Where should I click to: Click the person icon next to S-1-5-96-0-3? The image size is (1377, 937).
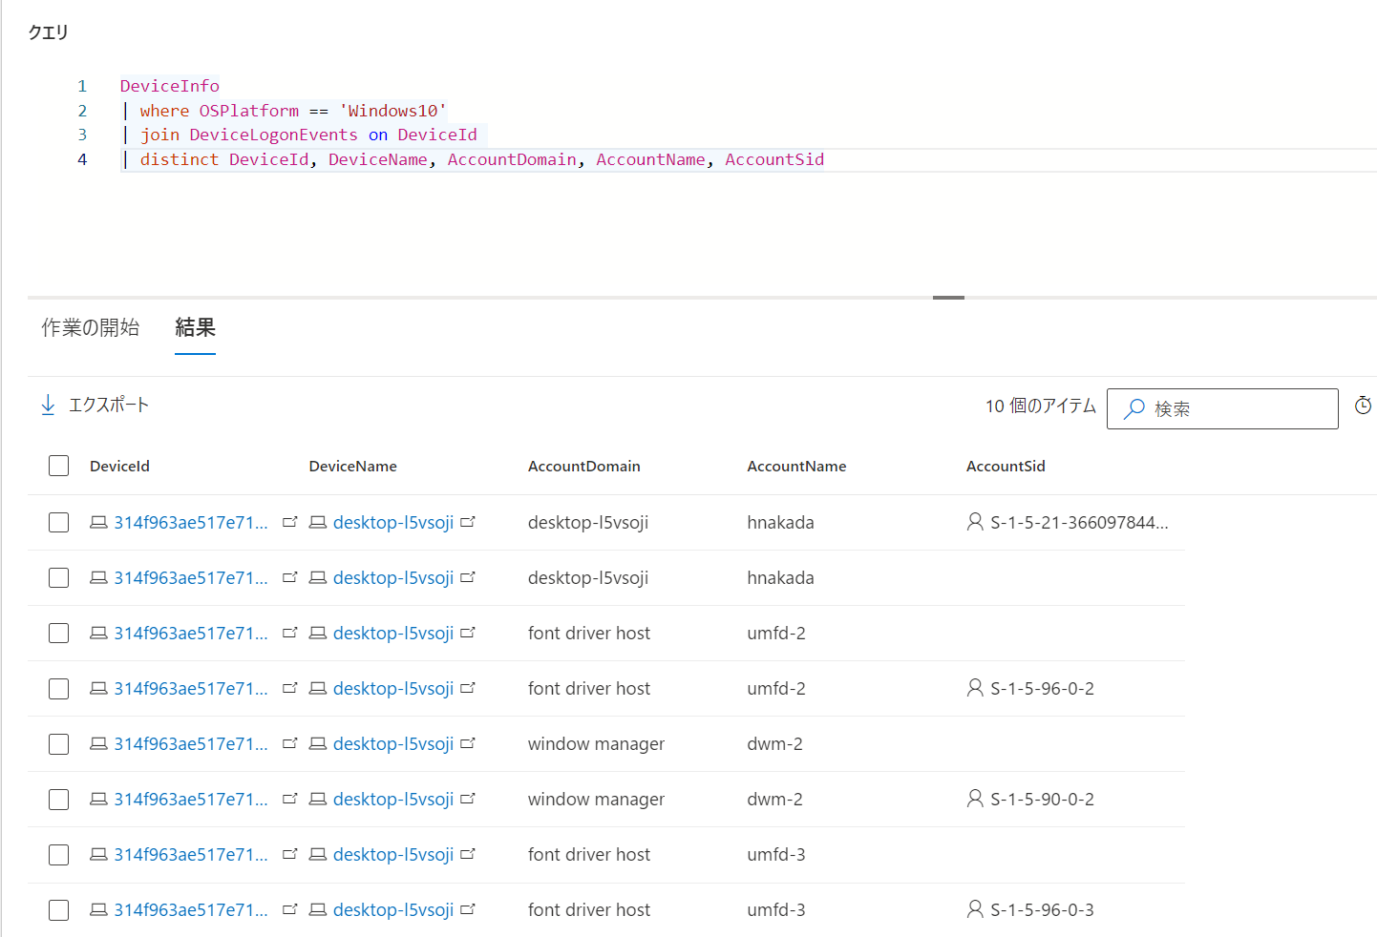[974, 909]
